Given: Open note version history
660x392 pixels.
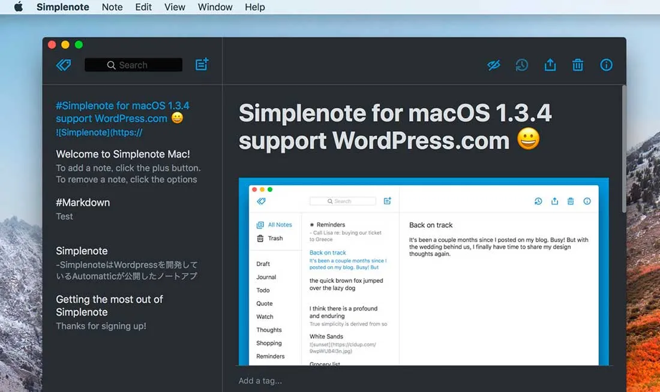Looking at the screenshot, I should [x=522, y=65].
